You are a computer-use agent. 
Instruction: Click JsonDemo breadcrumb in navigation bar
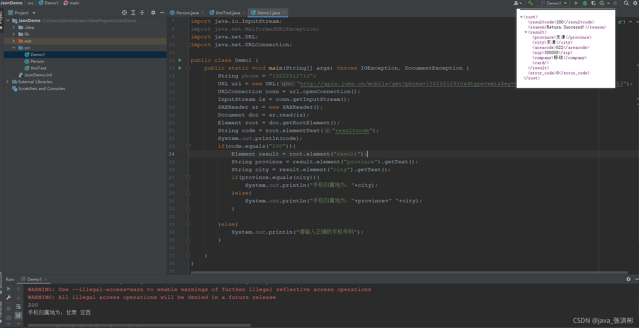(x=11, y=3)
